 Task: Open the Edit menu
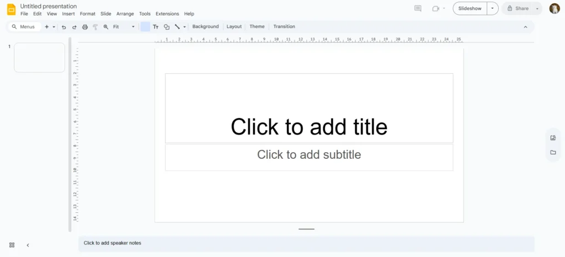[x=38, y=14]
